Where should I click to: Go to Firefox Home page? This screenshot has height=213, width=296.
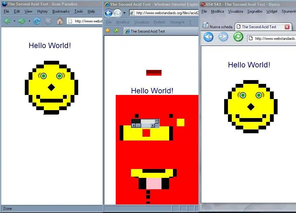click(x=60, y=21)
